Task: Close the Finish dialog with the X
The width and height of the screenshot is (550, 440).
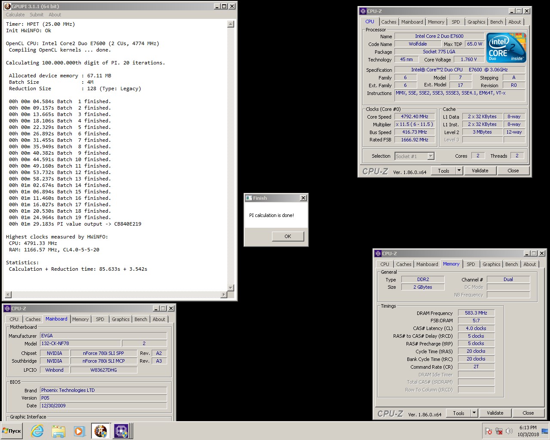Action: 303,198
